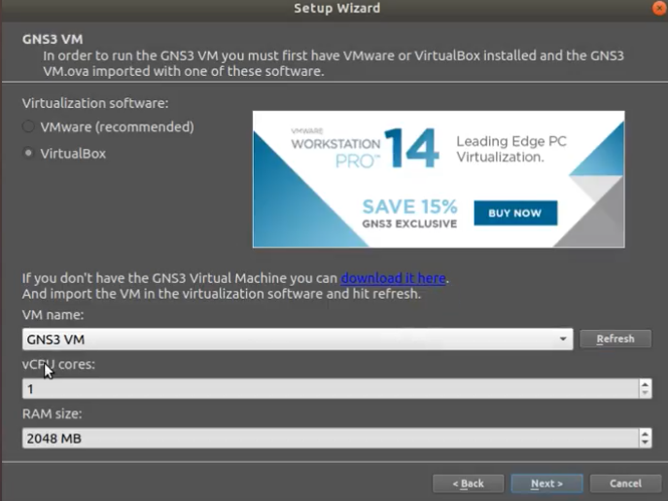Click inside the vCPU cores field
668x501 pixels.
(331, 389)
